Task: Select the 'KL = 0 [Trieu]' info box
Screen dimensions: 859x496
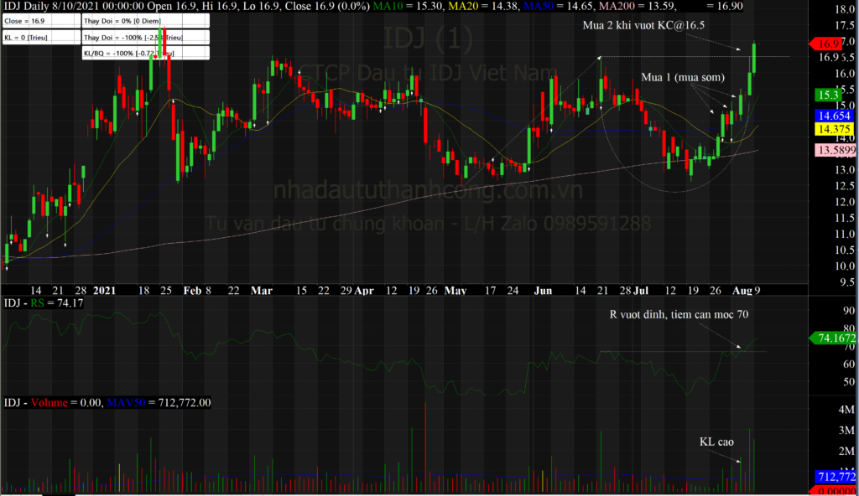Action: coord(40,38)
